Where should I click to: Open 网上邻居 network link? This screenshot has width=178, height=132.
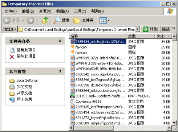24,99
